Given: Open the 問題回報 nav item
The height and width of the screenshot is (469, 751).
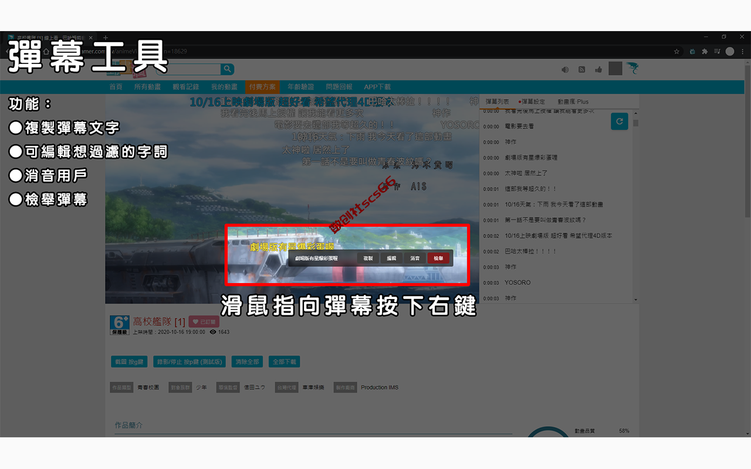Looking at the screenshot, I should point(339,87).
